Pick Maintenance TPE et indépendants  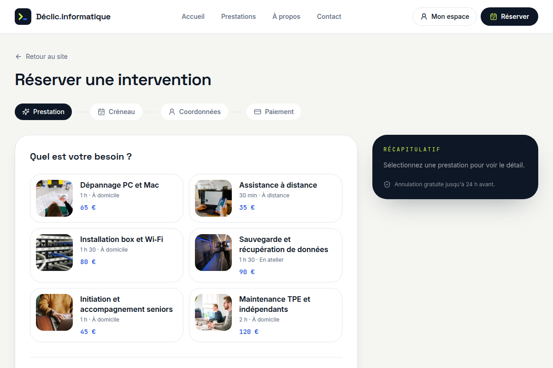click(265, 315)
